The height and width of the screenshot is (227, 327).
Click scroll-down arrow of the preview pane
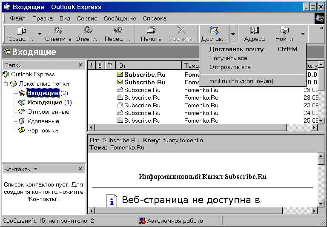[x=321, y=204]
